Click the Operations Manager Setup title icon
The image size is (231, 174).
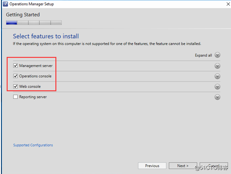click(5, 4)
